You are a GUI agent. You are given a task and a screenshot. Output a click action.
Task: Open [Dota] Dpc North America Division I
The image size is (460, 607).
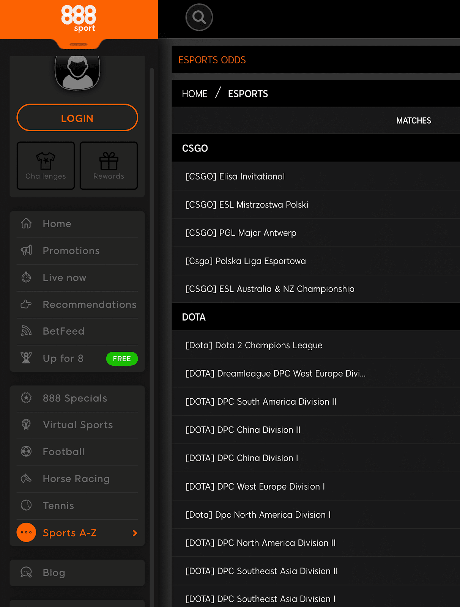pyautogui.click(x=316, y=514)
